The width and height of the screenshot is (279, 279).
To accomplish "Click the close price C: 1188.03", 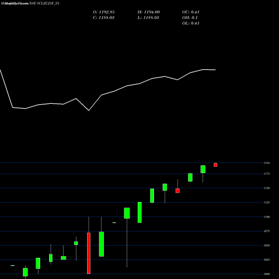I will click(x=104, y=18).
